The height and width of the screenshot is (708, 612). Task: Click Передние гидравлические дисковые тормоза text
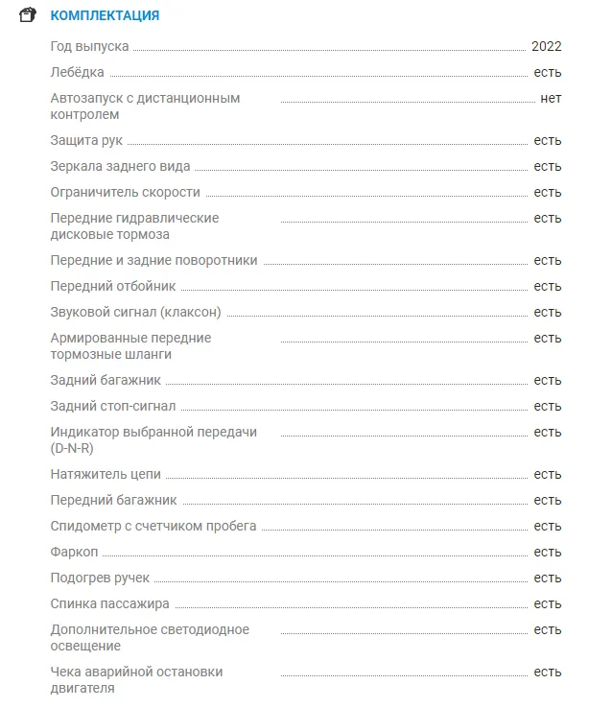click(134, 226)
